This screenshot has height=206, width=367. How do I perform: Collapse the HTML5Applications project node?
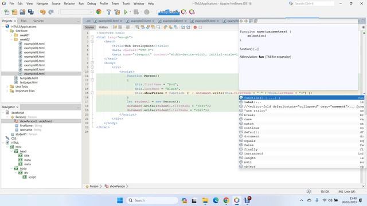[3, 27]
